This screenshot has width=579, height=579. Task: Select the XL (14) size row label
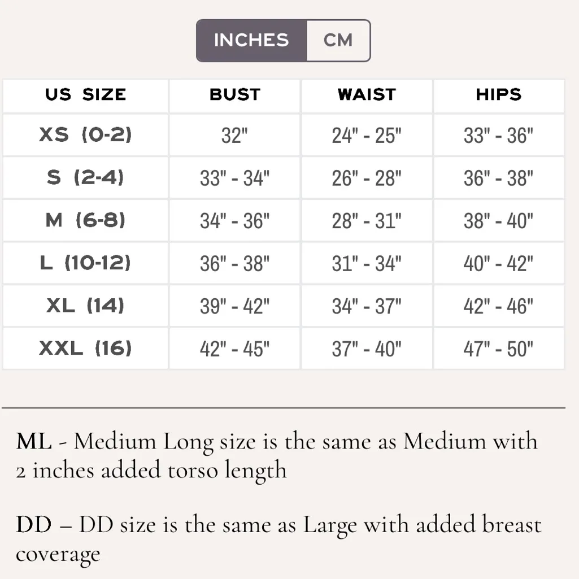(x=86, y=306)
